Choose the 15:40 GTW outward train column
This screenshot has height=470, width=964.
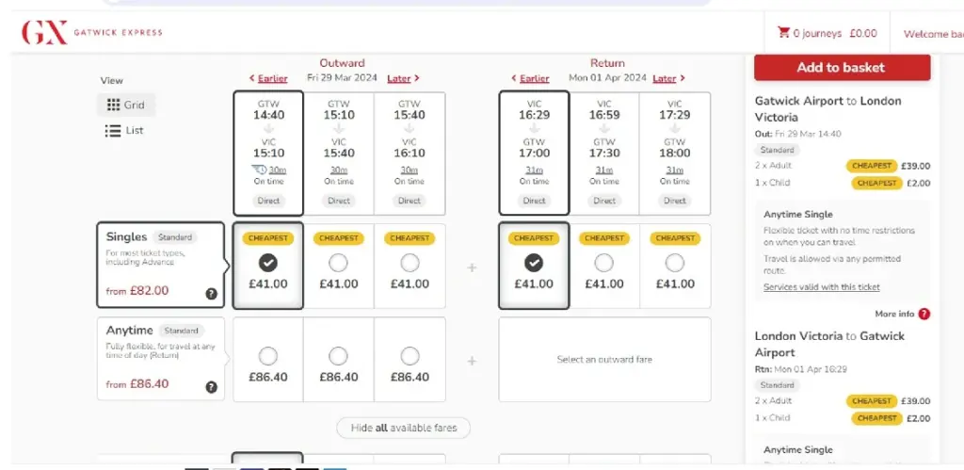[410, 153]
